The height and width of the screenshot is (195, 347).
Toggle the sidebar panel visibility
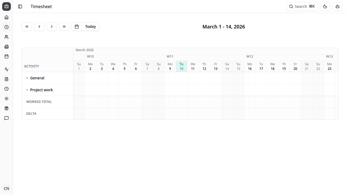click(x=20, y=6)
